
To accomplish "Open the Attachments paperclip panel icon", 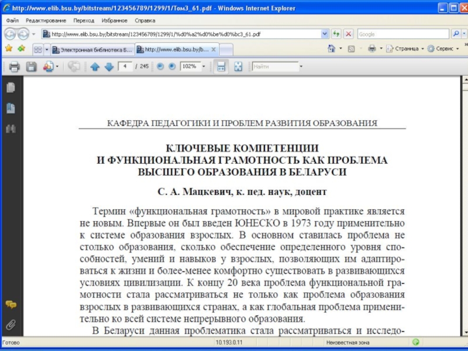I will (11, 325).
